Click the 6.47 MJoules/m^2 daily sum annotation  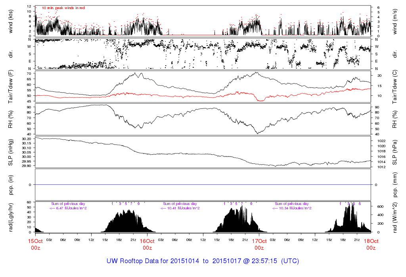click(68, 208)
